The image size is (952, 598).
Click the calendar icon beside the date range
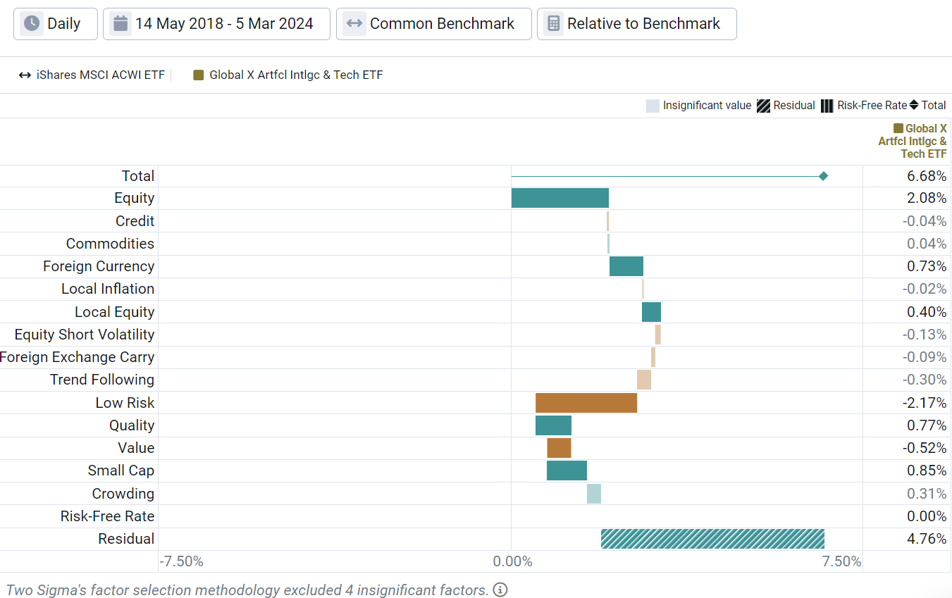pyautogui.click(x=120, y=23)
